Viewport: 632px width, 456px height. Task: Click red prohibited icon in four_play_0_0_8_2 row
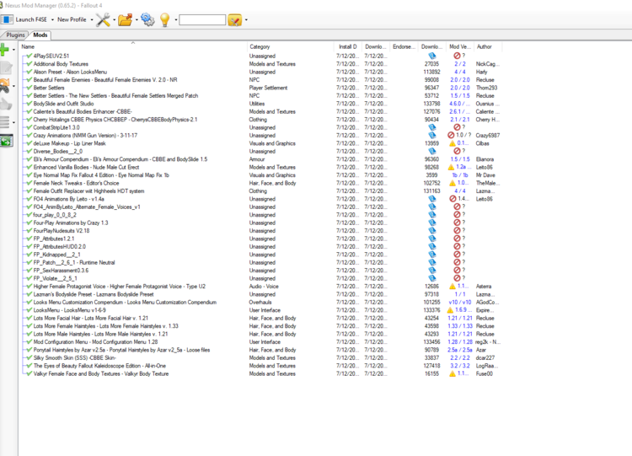point(457,214)
